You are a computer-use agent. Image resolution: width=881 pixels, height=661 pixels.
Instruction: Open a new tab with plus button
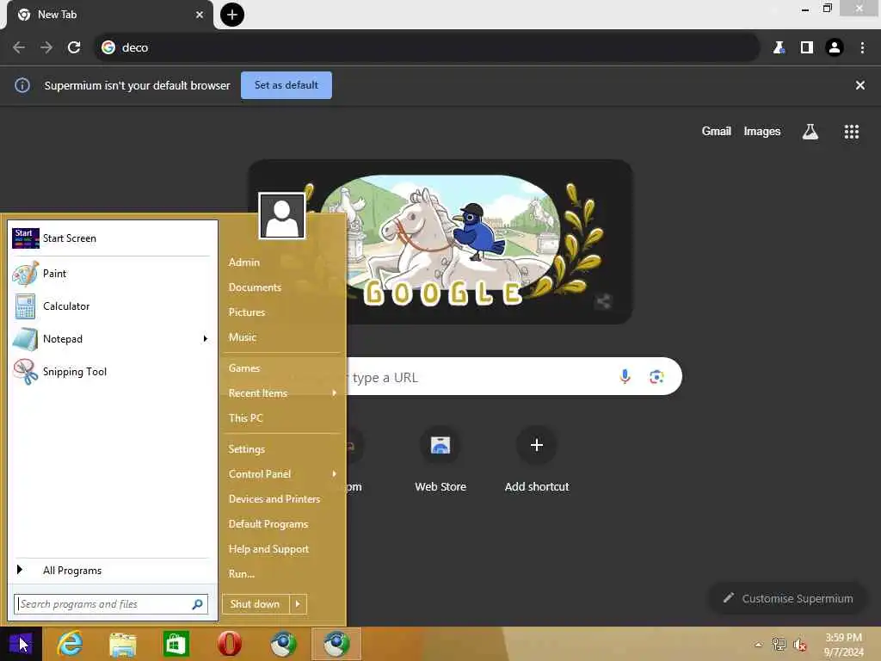click(232, 15)
